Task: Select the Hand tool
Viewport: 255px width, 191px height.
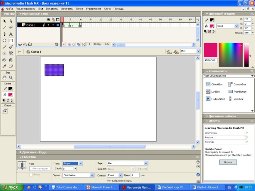Action: [4, 77]
